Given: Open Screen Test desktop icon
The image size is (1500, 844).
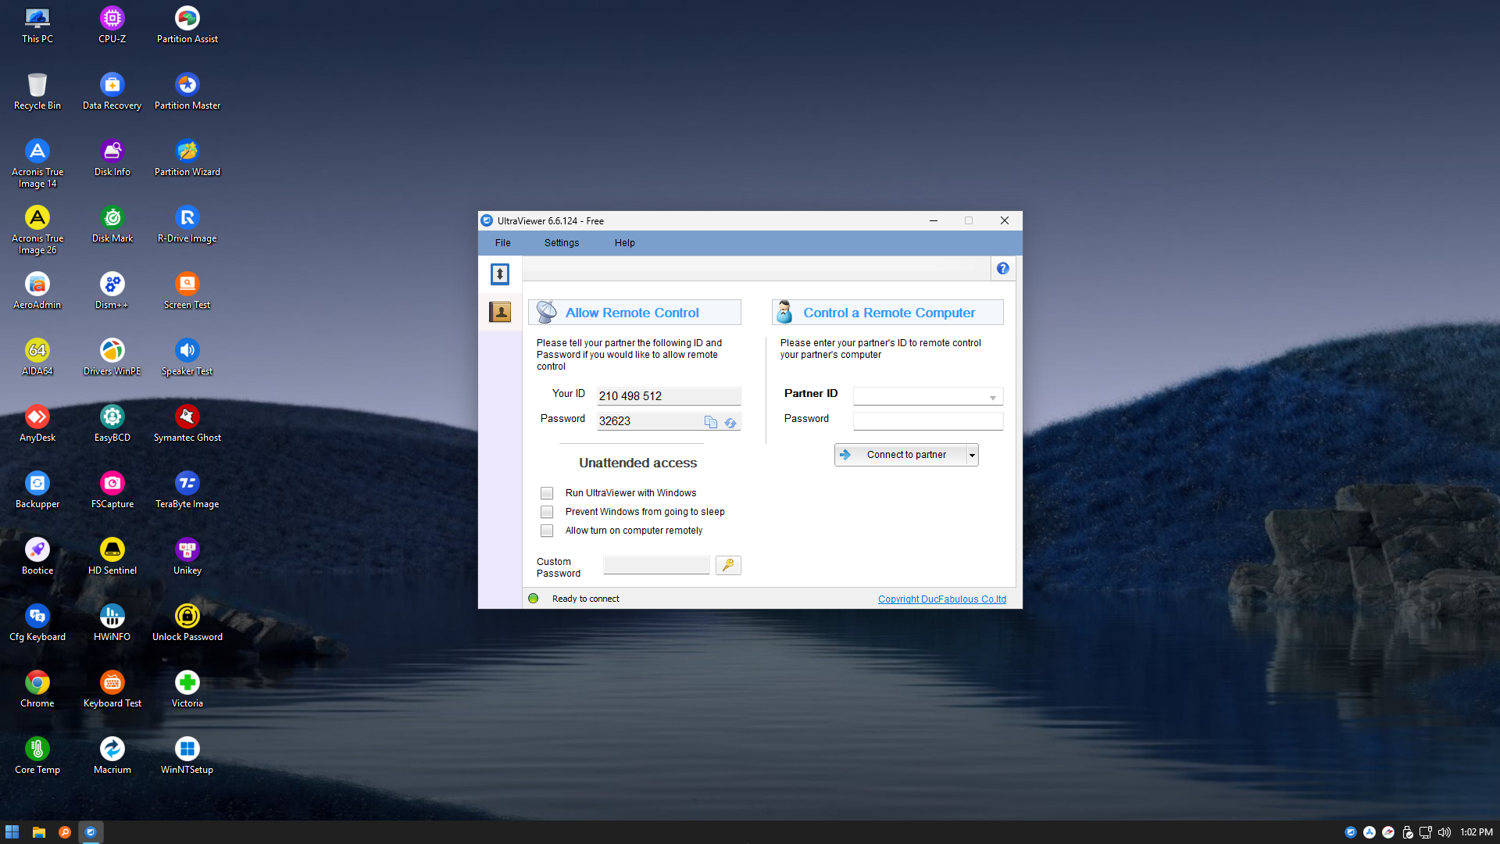Looking at the screenshot, I should (x=187, y=291).
